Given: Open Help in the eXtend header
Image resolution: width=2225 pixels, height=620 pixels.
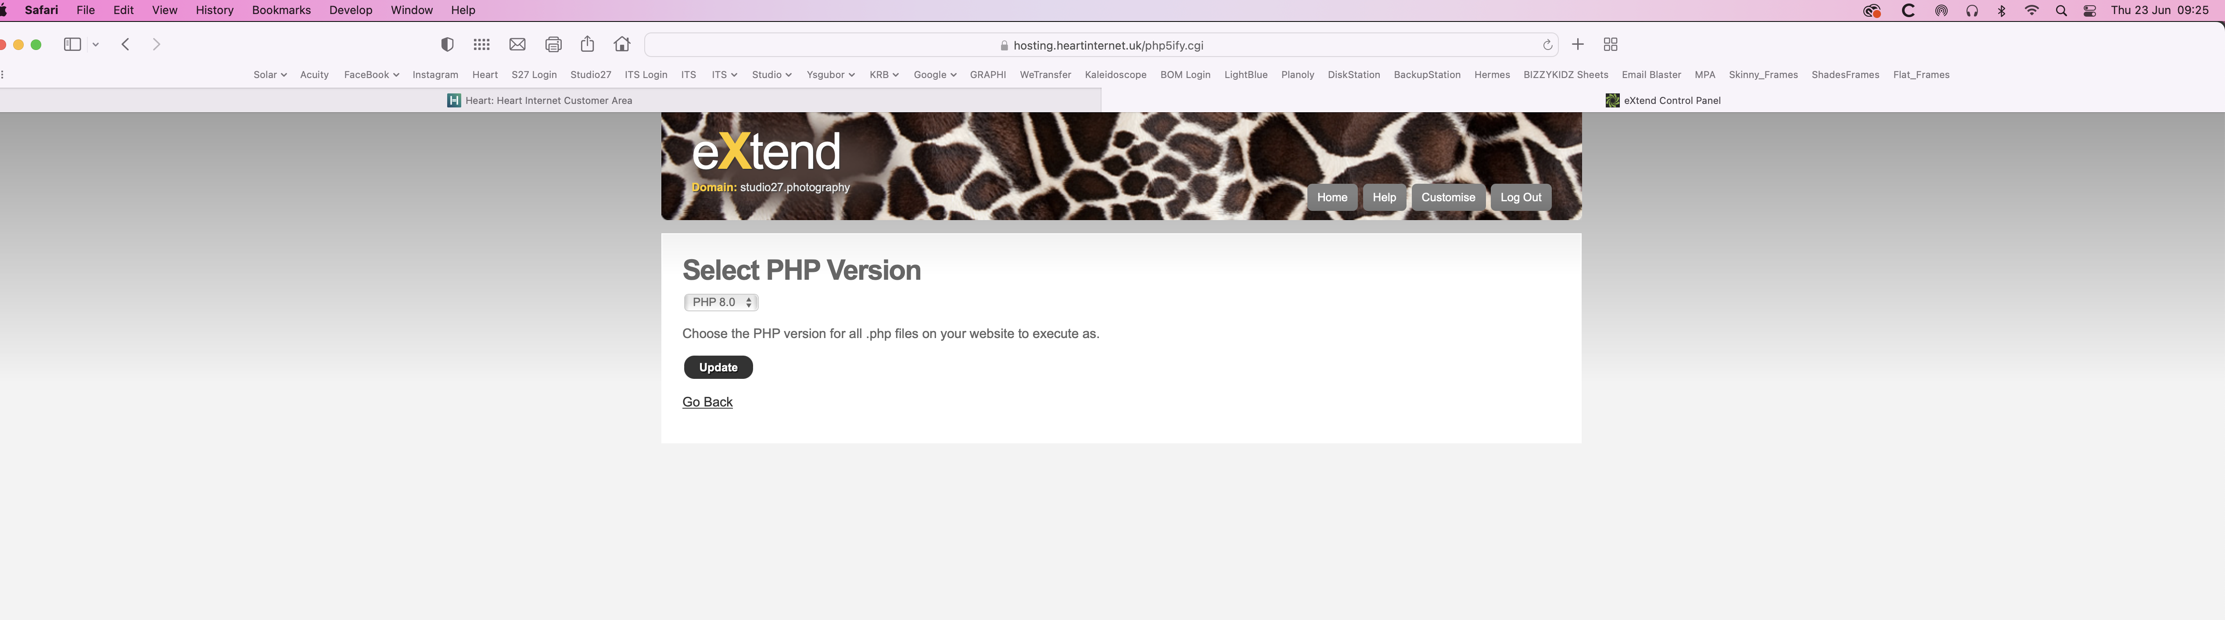Looking at the screenshot, I should tap(1384, 198).
